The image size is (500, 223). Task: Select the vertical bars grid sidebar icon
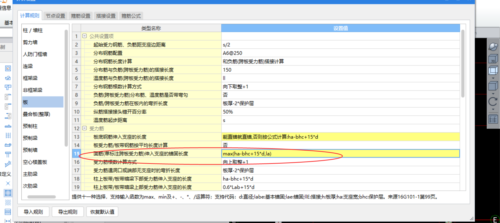(x=8, y=135)
